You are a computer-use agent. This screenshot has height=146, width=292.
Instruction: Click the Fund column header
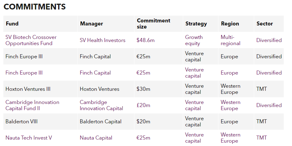[12, 24]
